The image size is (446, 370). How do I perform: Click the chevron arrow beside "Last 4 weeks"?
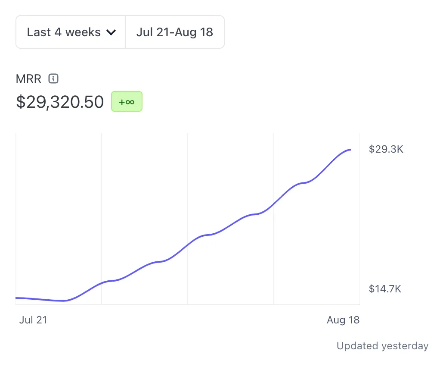tap(111, 32)
